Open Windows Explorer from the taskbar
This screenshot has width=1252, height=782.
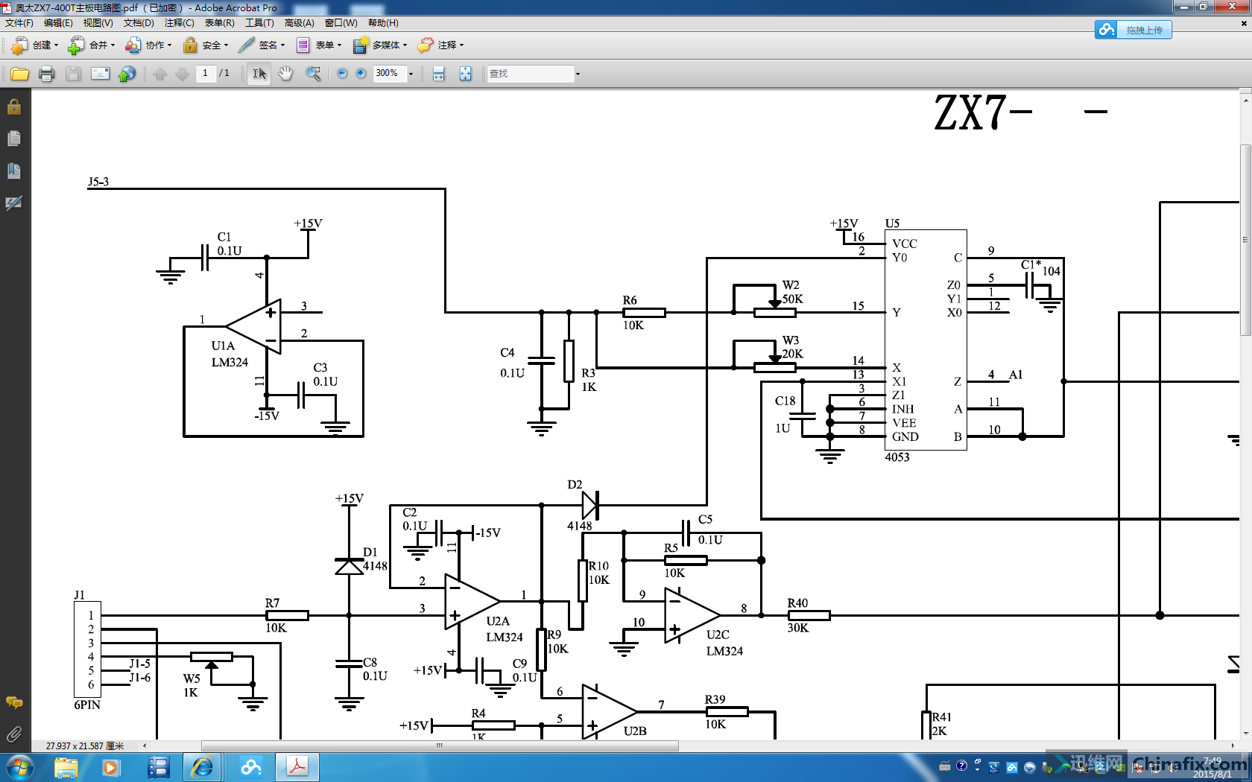point(66,767)
